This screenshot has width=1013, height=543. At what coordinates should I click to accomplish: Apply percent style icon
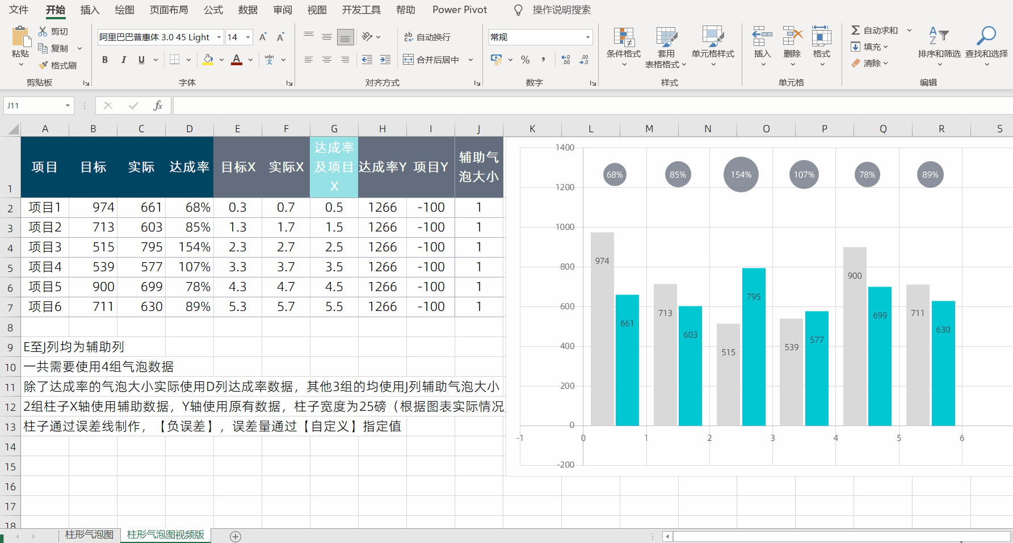pos(526,60)
